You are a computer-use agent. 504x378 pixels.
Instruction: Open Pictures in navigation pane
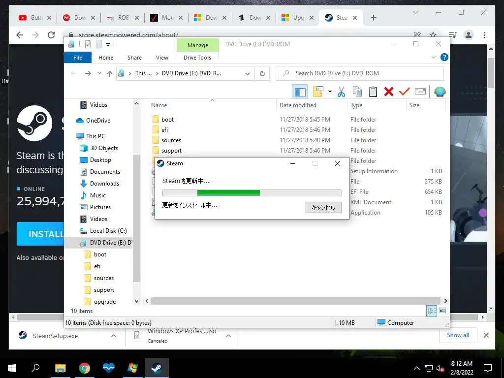pyautogui.click(x=100, y=207)
